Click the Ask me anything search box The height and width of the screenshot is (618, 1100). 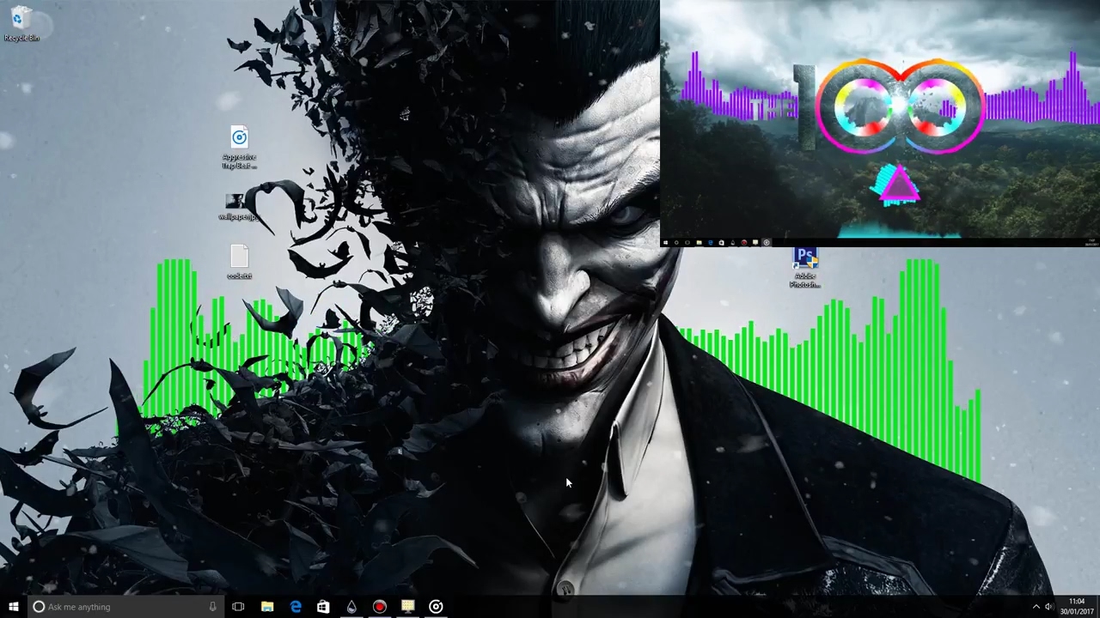126,607
